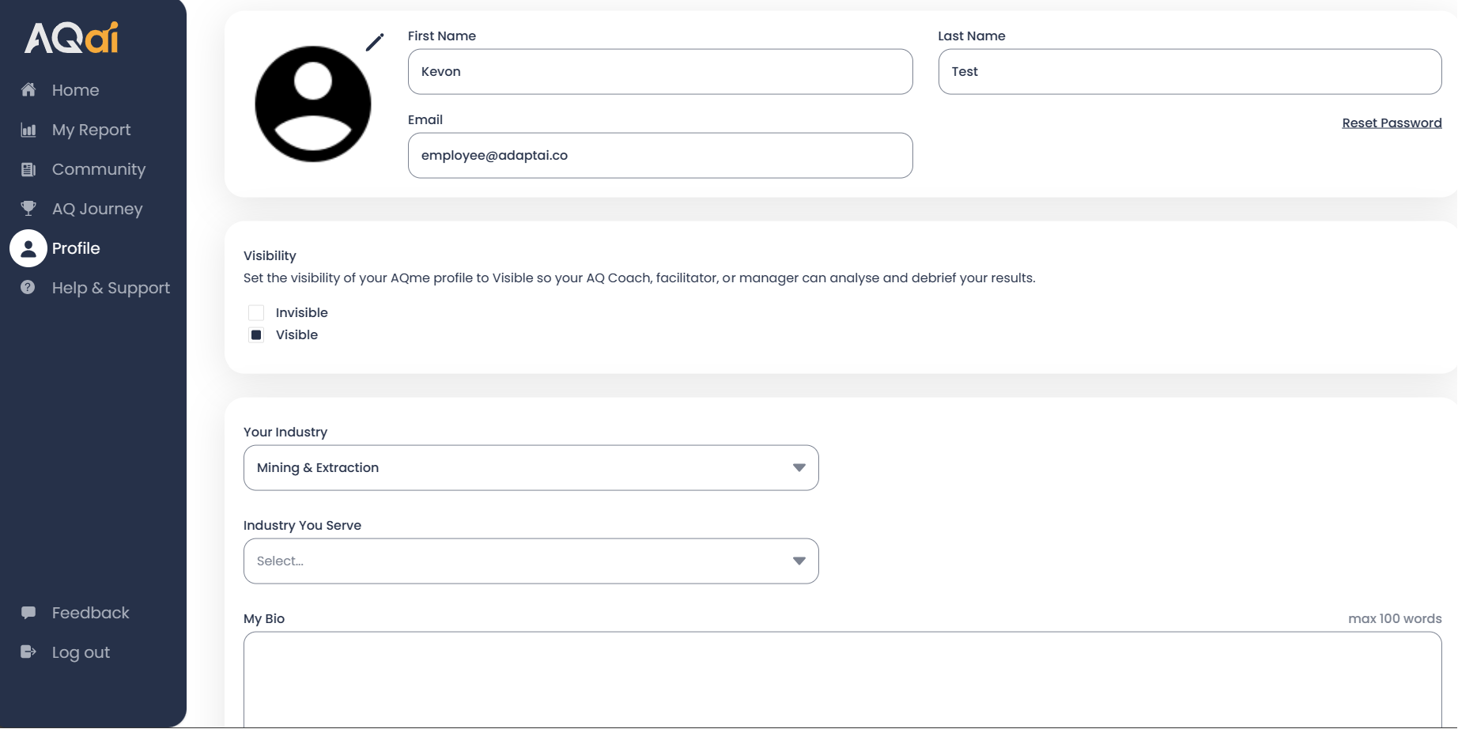Viewport: 1458px width, 729px height.
Task: Click the arrow on the Select... dropdown
Action: (x=799, y=561)
